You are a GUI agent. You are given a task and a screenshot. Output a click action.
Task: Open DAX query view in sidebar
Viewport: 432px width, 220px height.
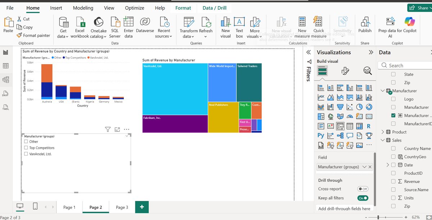click(x=6, y=94)
